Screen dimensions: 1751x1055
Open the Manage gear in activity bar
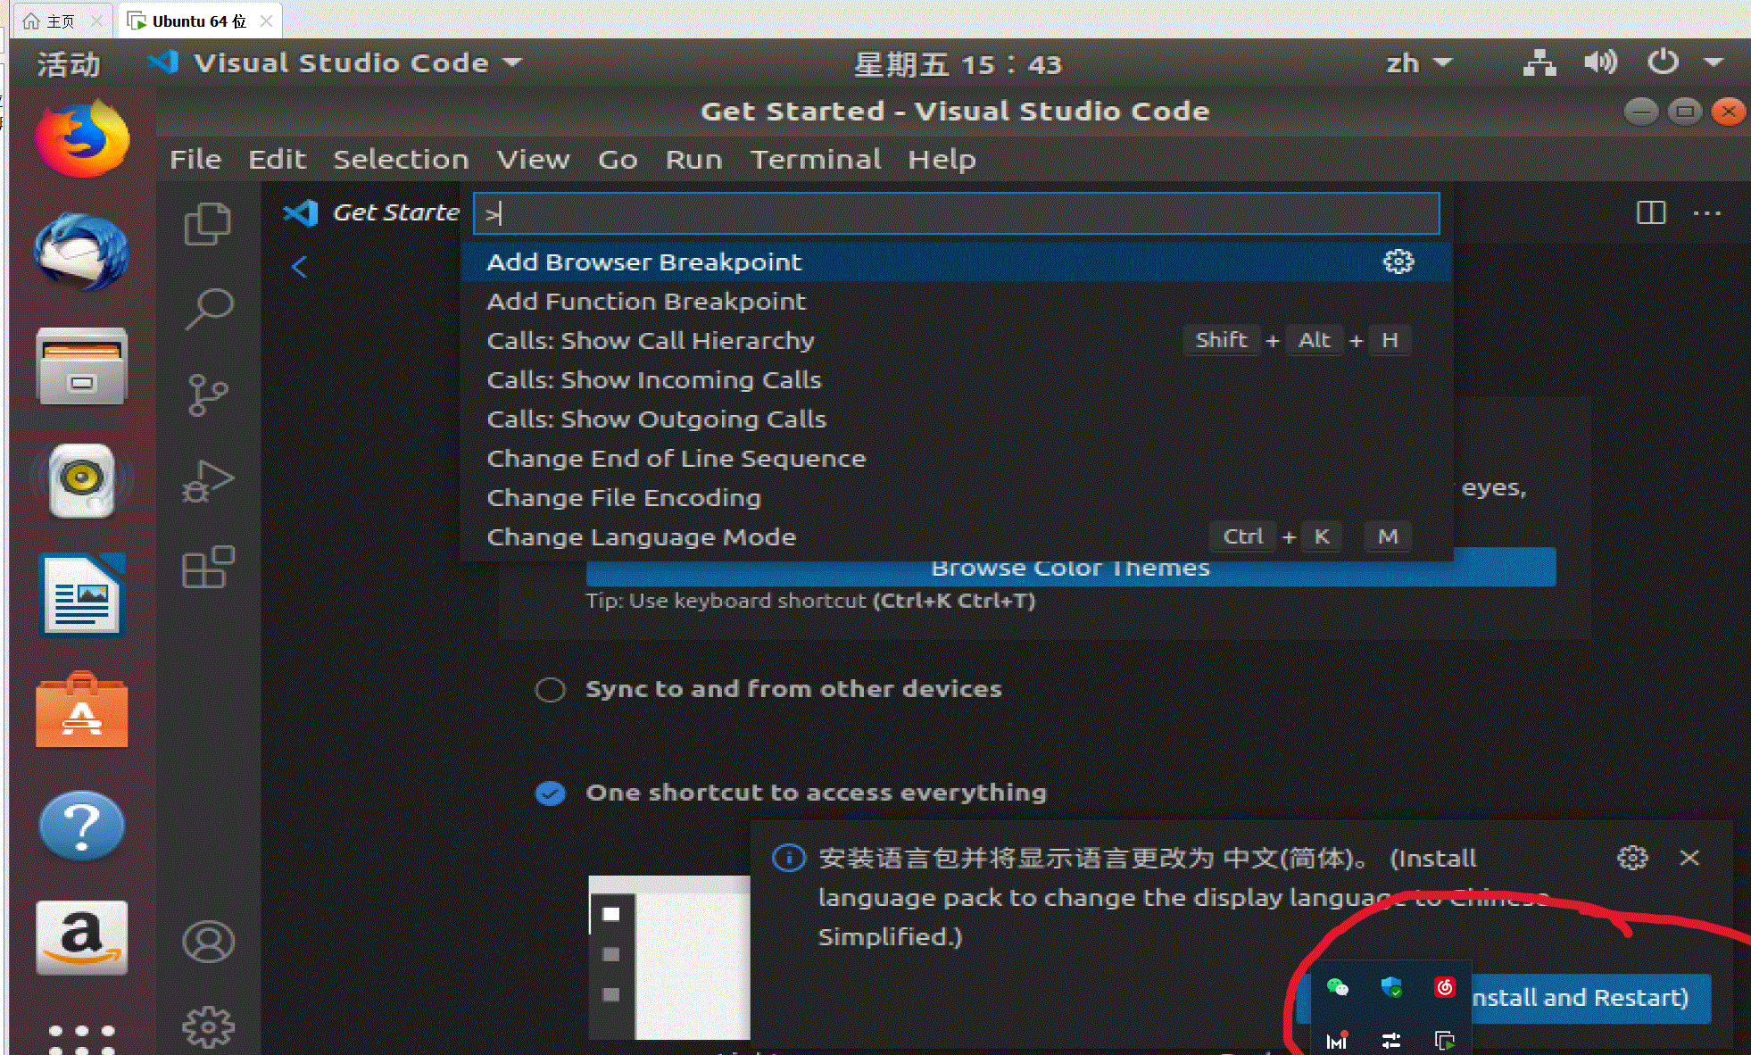(x=208, y=1027)
